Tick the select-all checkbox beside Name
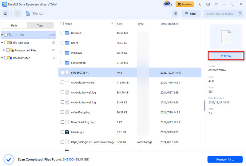The width and height of the screenshot is (246, 166). [62, 24]
